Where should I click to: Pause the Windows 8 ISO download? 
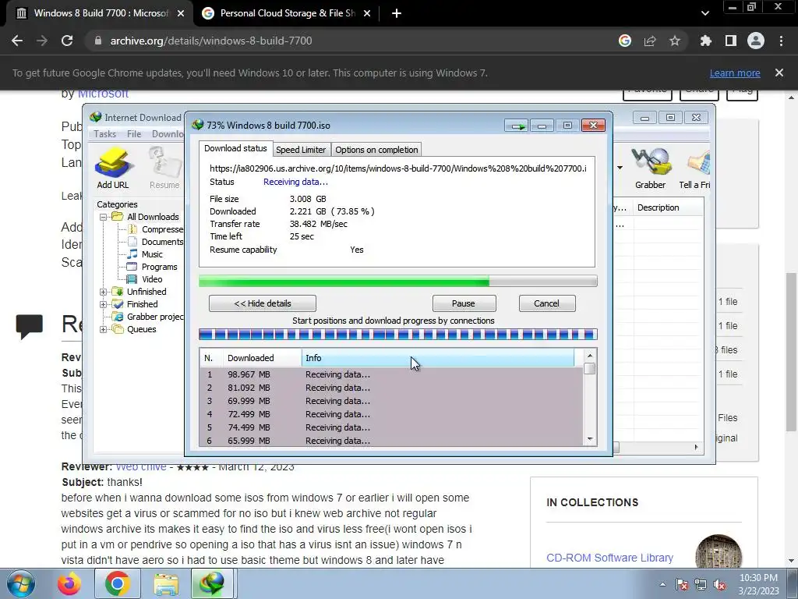coord(464,303)
